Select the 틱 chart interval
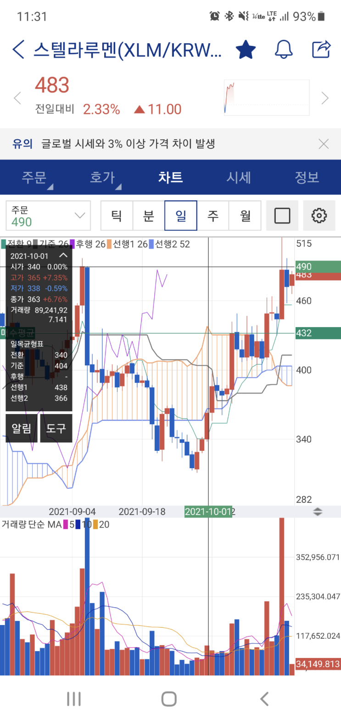The image size is (341, 721). [117, 216]
